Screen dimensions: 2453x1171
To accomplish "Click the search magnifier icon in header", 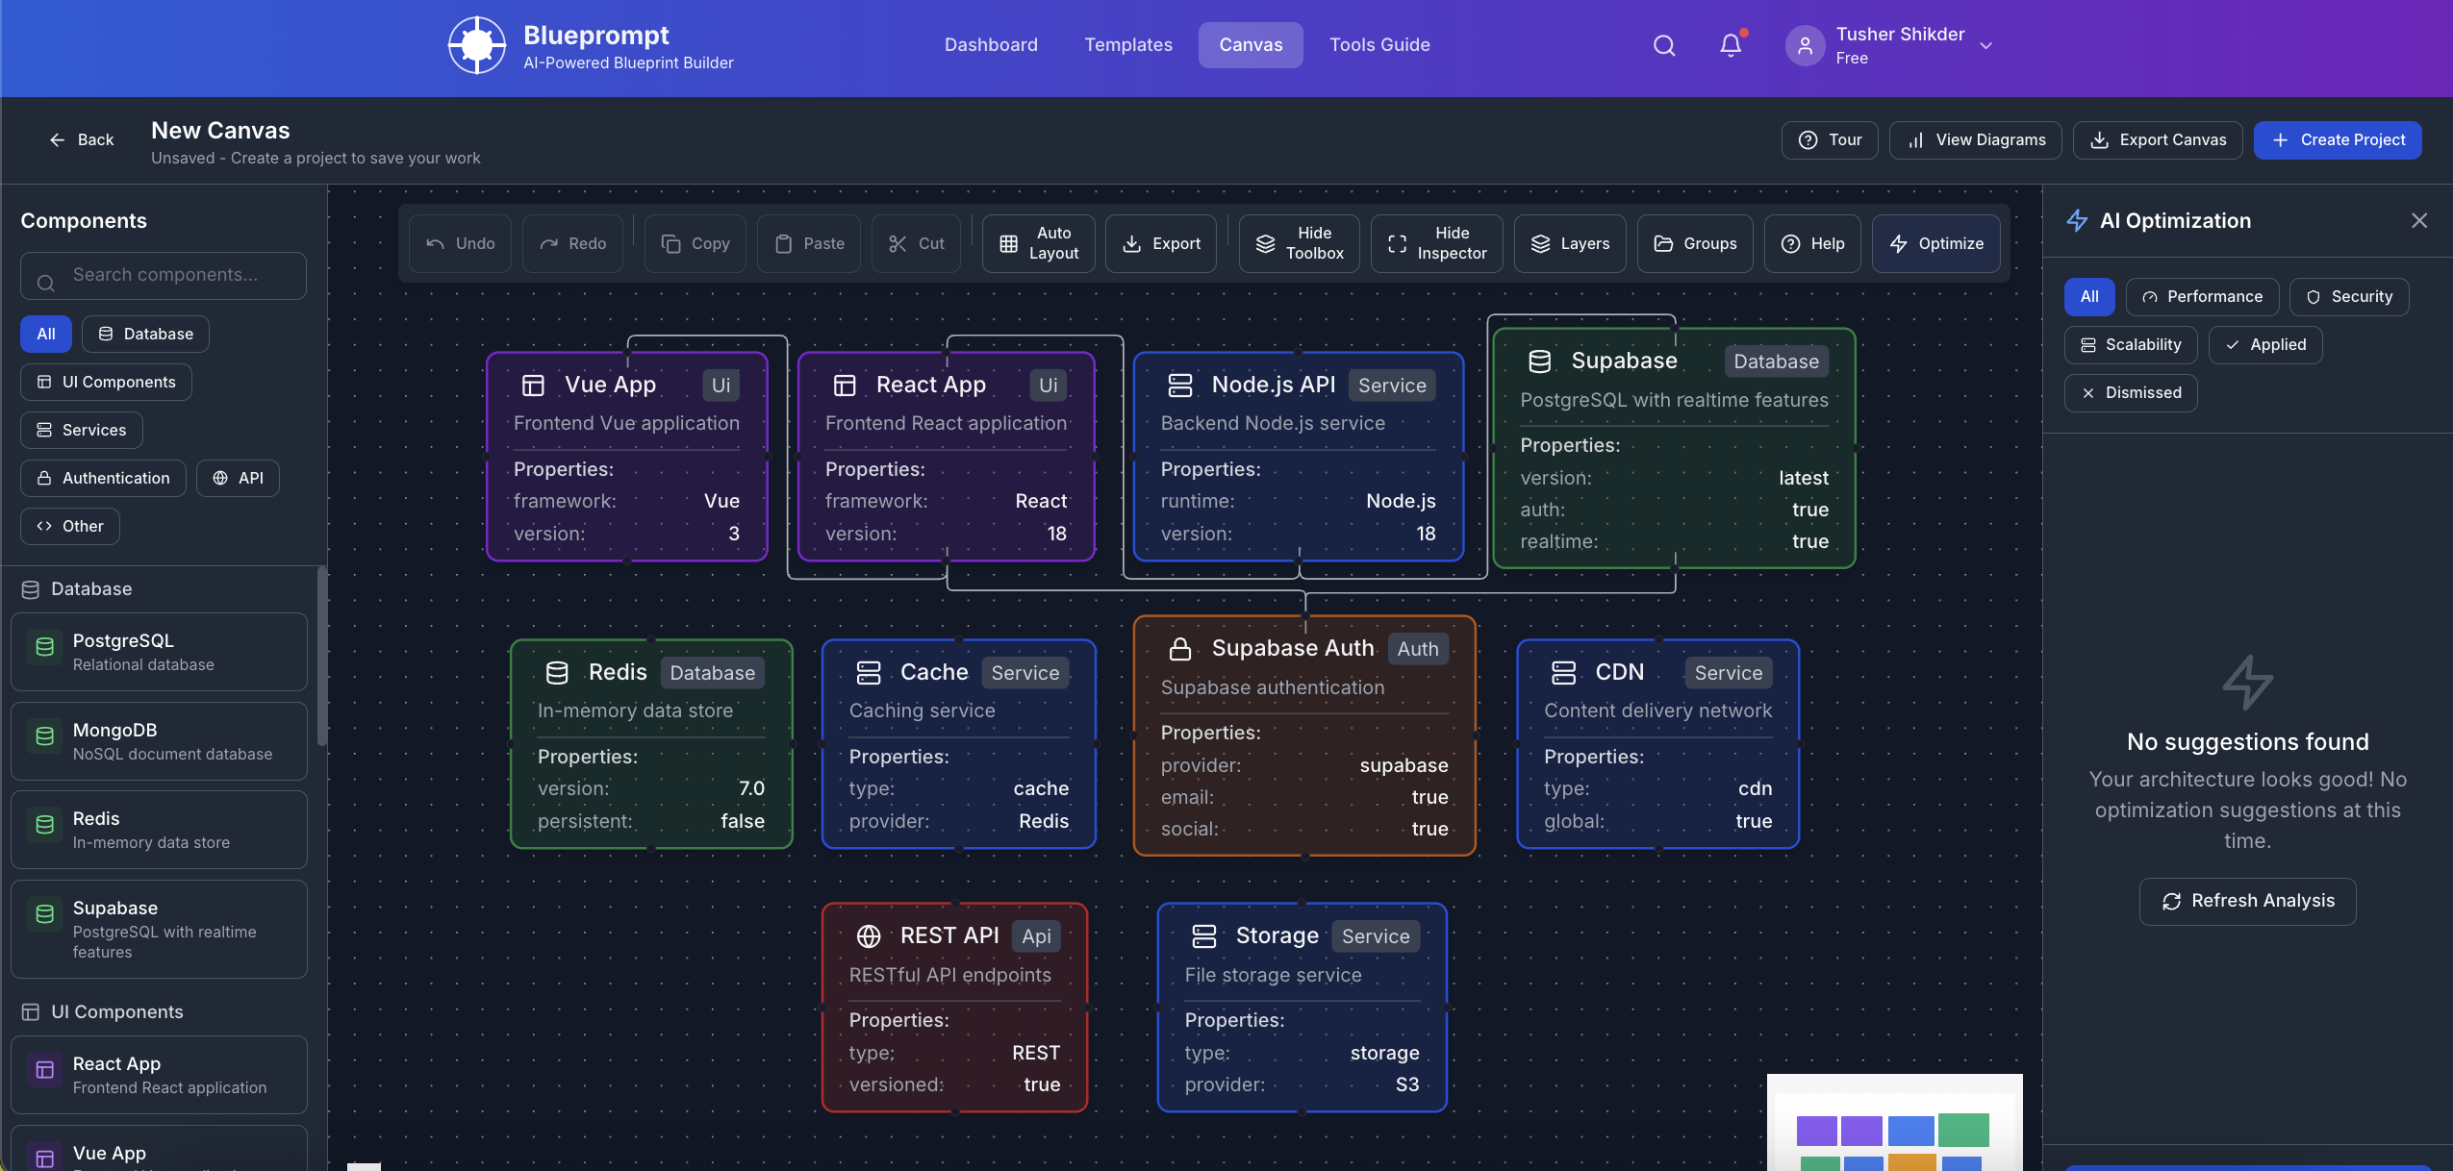I will pyautogui.click(x=1664, y=45).
